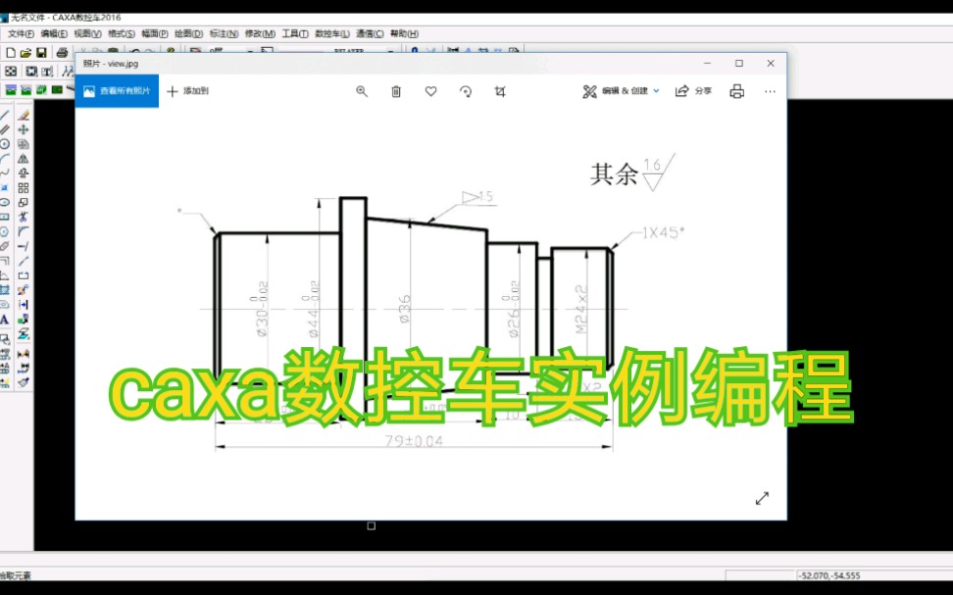Select the Text 'A' tool in CAXA

pos(5,320)
